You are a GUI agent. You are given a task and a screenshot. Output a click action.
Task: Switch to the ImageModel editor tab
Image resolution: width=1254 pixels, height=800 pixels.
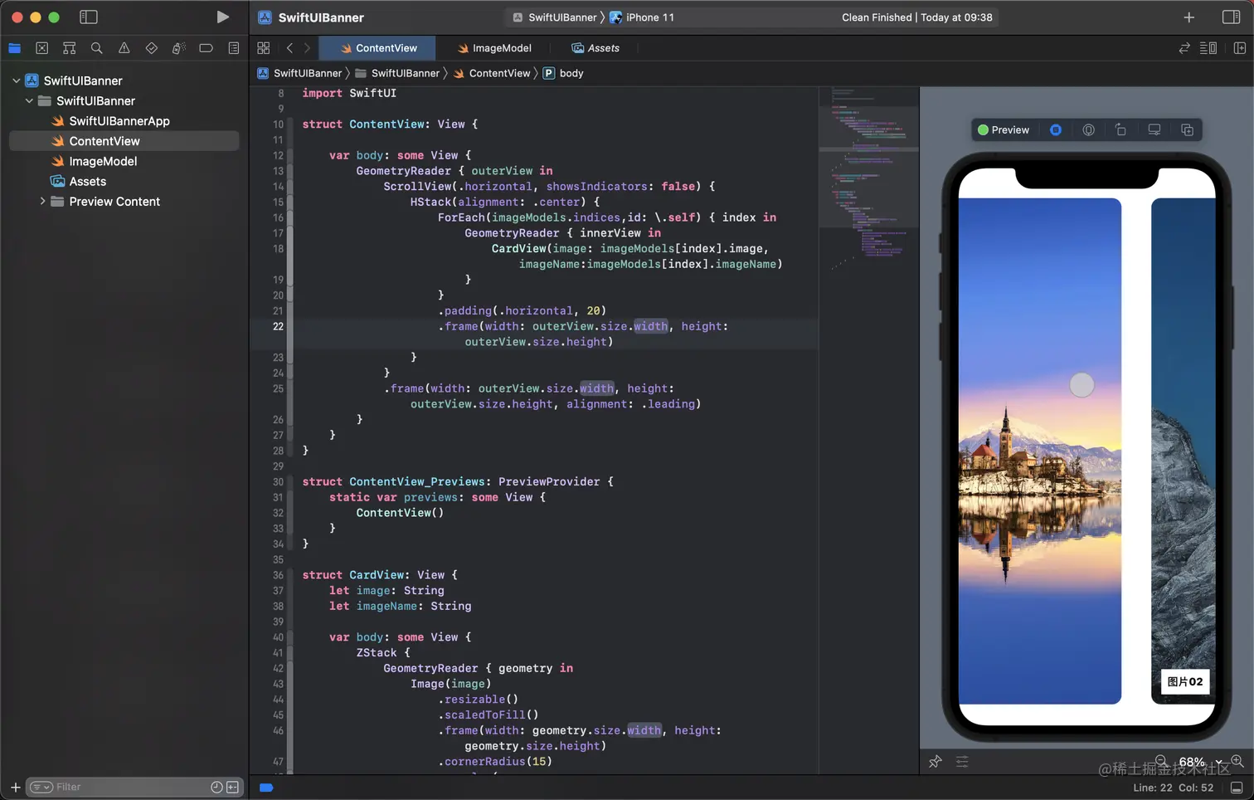tap(494, 48)
